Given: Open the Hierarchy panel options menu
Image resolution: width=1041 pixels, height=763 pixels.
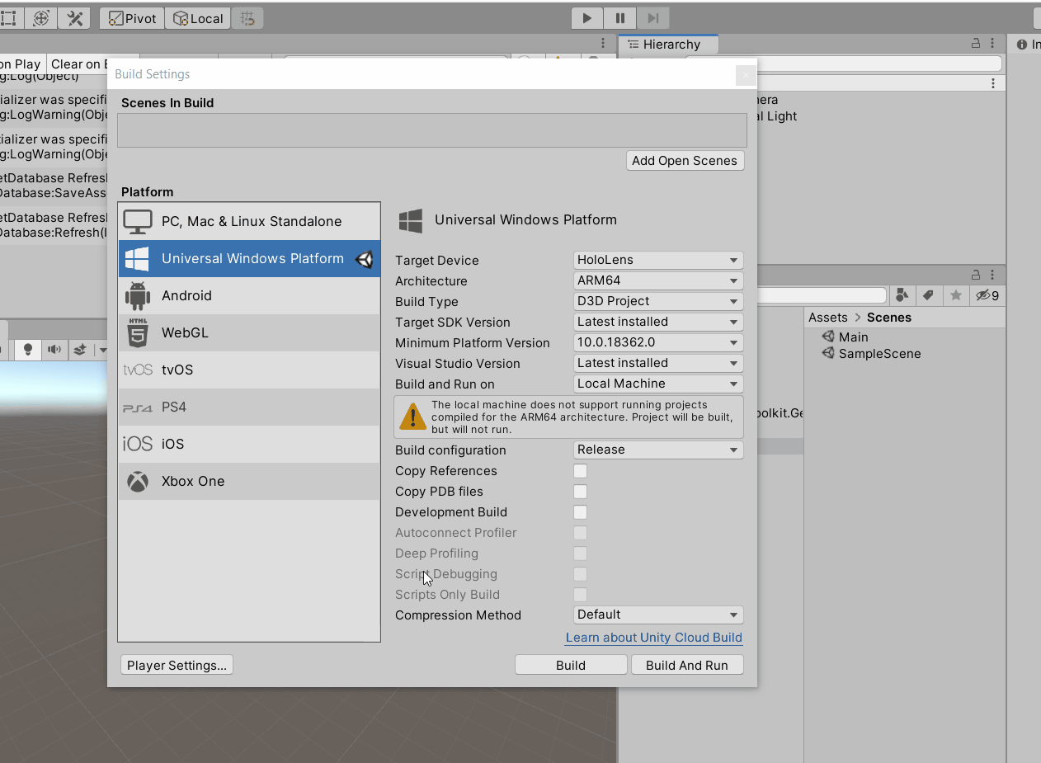Looking at the screenshot, I should click(993, 44).
